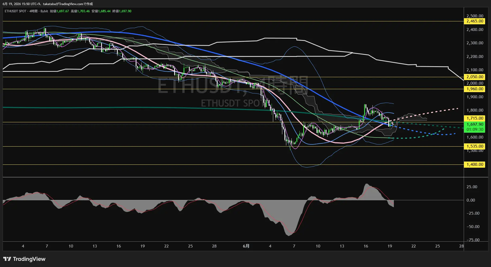Click the high value 高値1,703.46 in the legend
Screen dimensions: 491x267
tap(80, 11)
